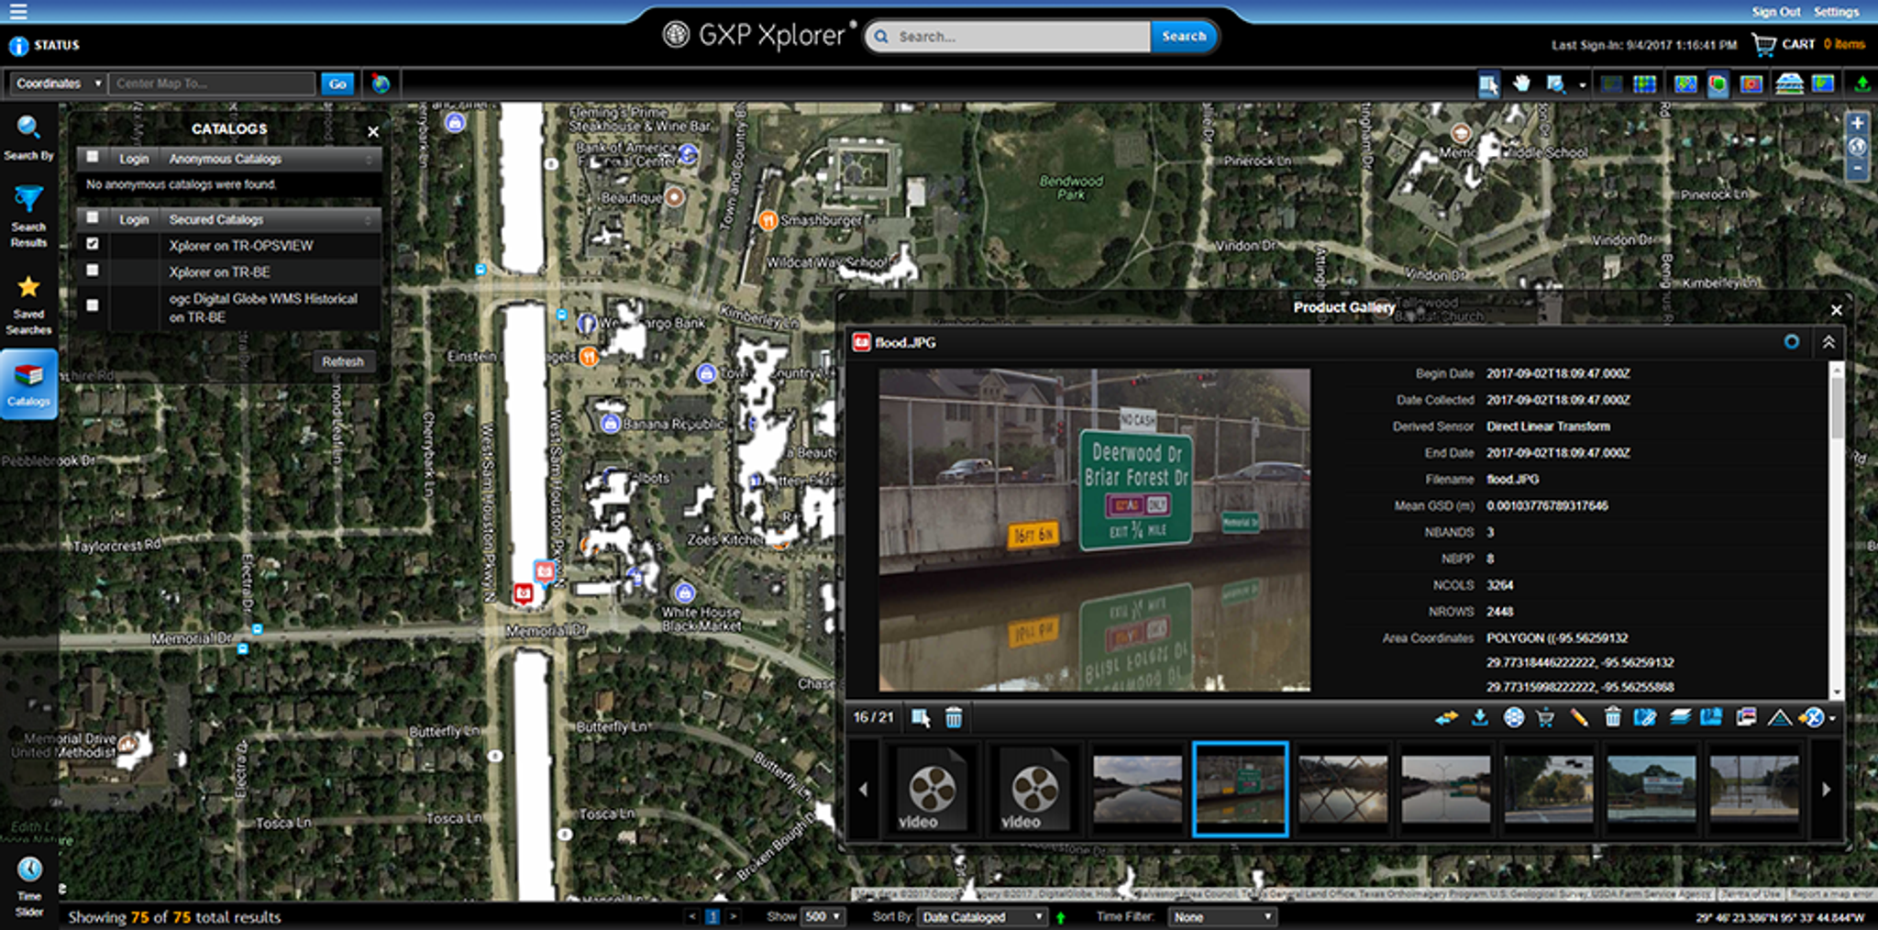
Task: Download the flood.JPG product
Action: (1479, 717)
